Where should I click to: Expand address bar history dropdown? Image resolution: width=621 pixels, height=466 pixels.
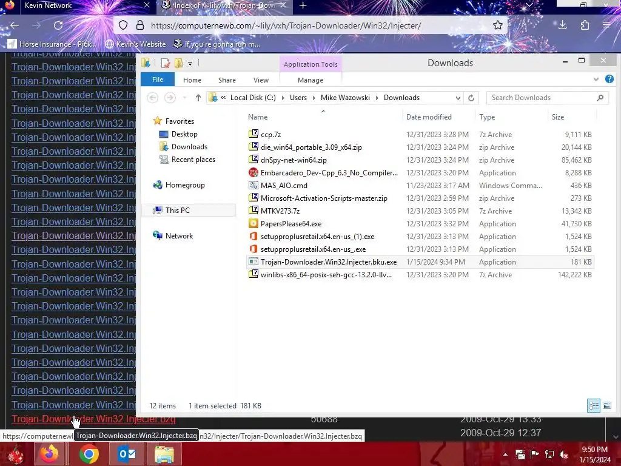[x=458, y=98]
